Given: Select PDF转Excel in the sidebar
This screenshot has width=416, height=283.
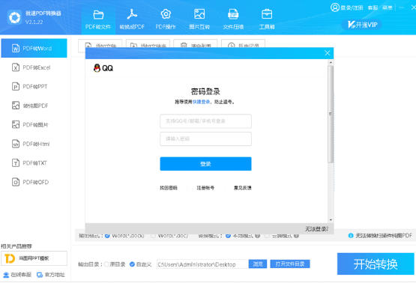Looking at the screenshot, I should (x=34, y=67).
